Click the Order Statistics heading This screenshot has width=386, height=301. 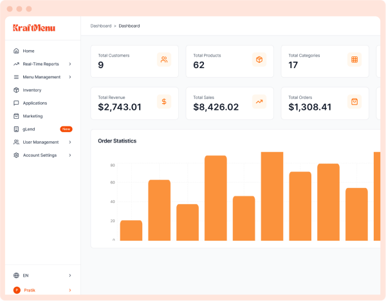(117, 141)
